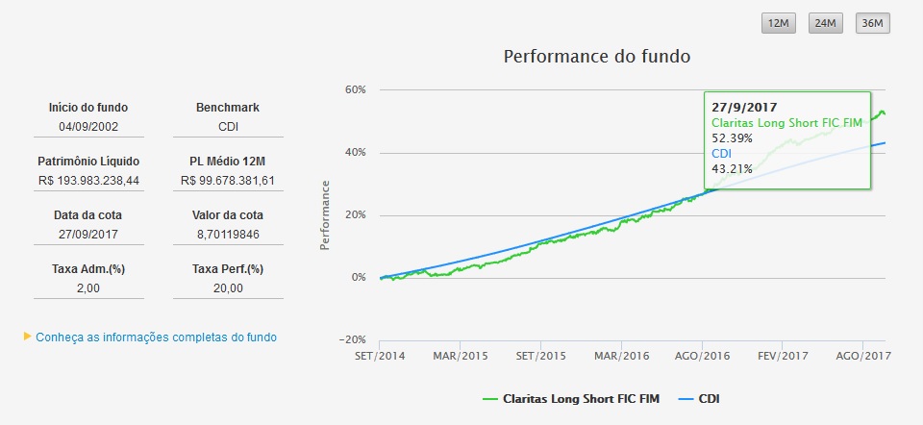Select the 12M period button
Viewport: 923px width, 425px height.
point(776,24)
